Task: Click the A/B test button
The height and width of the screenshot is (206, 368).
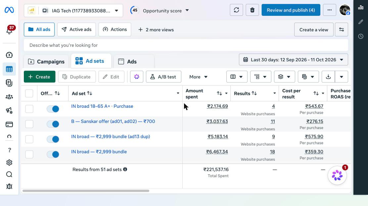Action: pos(163,77)
